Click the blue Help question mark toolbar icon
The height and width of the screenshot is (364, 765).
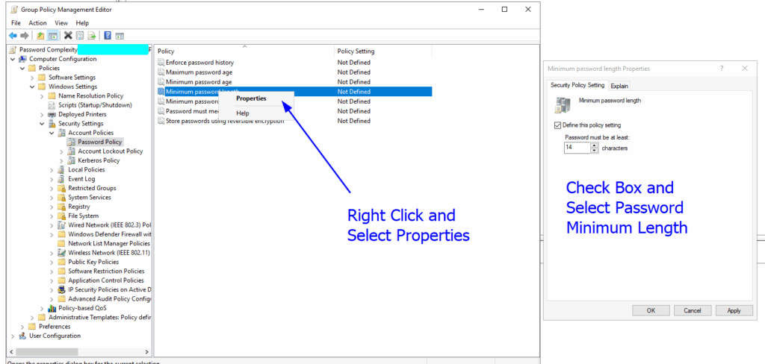tap(108, 35)
